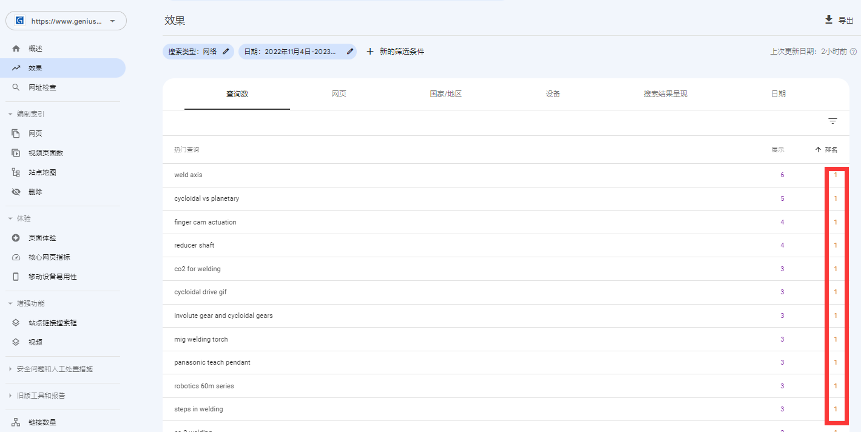Open the Overview home icon
The height and width of the screenshot is (432, 861).
[16, 49]
